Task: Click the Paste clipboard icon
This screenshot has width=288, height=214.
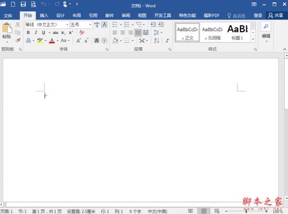Action: (7, 28)
